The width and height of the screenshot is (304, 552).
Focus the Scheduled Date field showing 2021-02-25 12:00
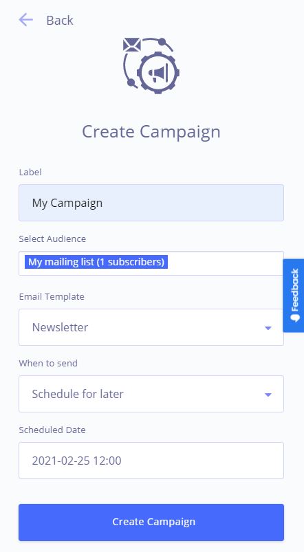(x=151, y=461)
